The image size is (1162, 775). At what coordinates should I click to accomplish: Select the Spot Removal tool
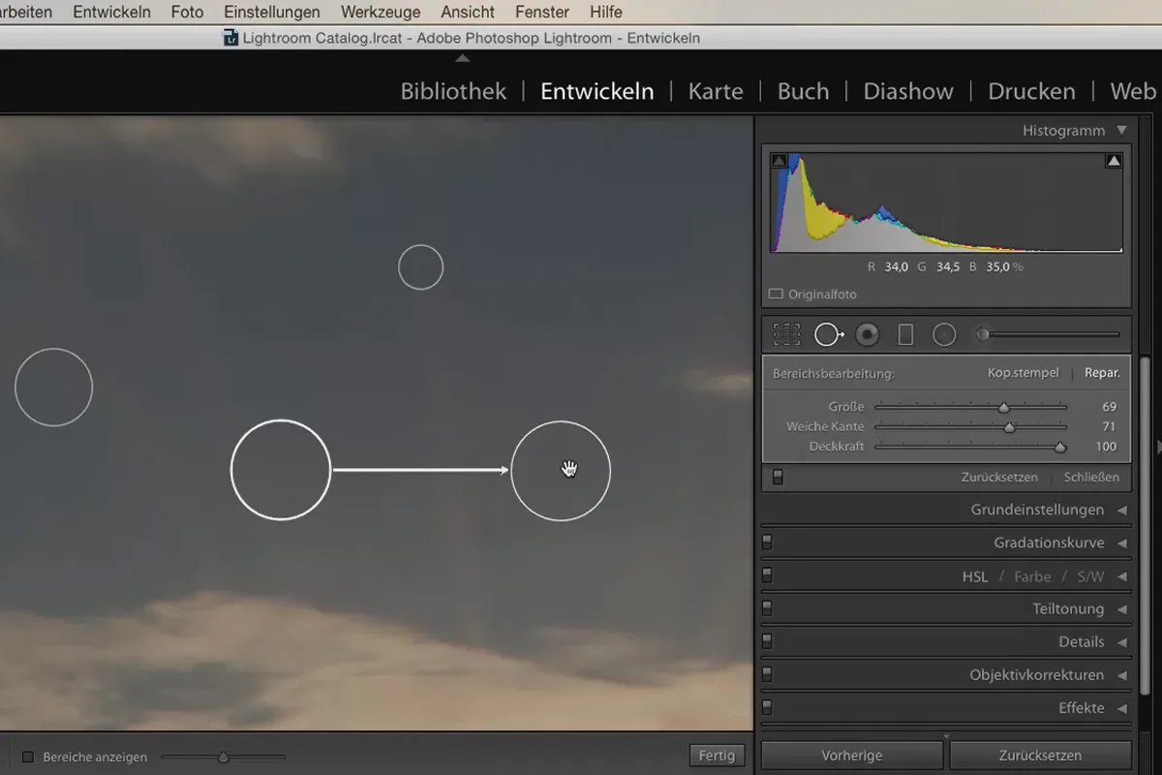[x=829, y=335]
